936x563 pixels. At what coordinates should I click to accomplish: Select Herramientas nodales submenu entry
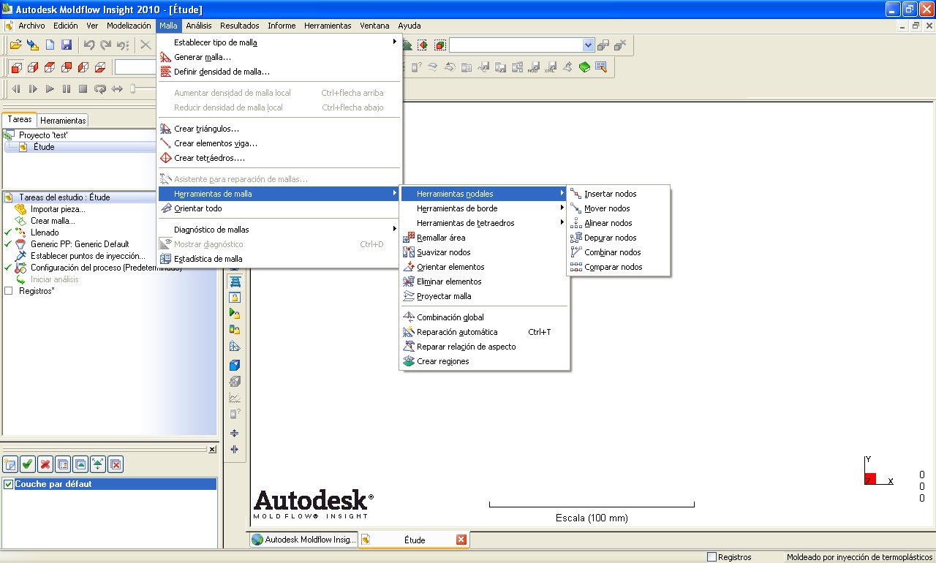(x=484, y=194)
